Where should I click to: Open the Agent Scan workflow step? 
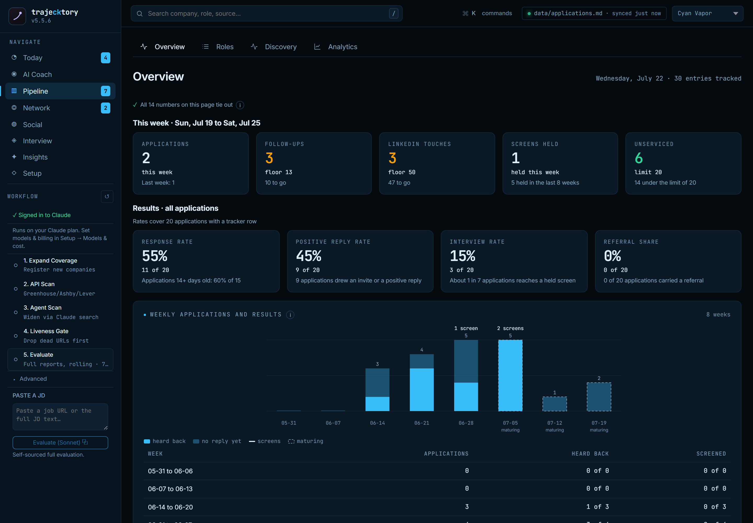coord(60,312)
